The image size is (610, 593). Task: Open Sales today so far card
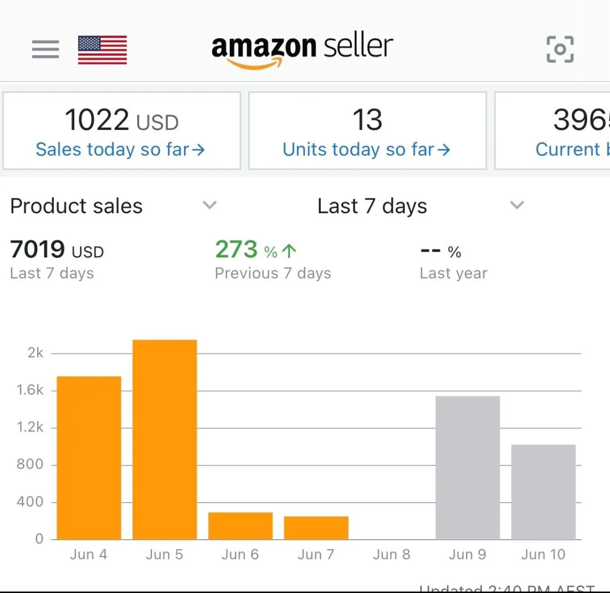121,130
